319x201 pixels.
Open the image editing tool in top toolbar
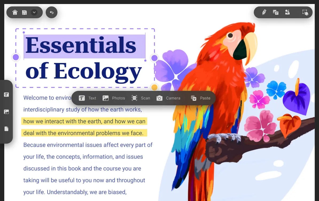(x=287, y=12)
